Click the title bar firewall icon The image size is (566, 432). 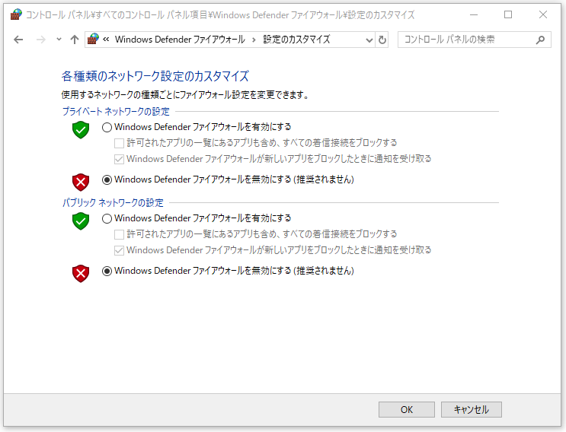point(16,14)
